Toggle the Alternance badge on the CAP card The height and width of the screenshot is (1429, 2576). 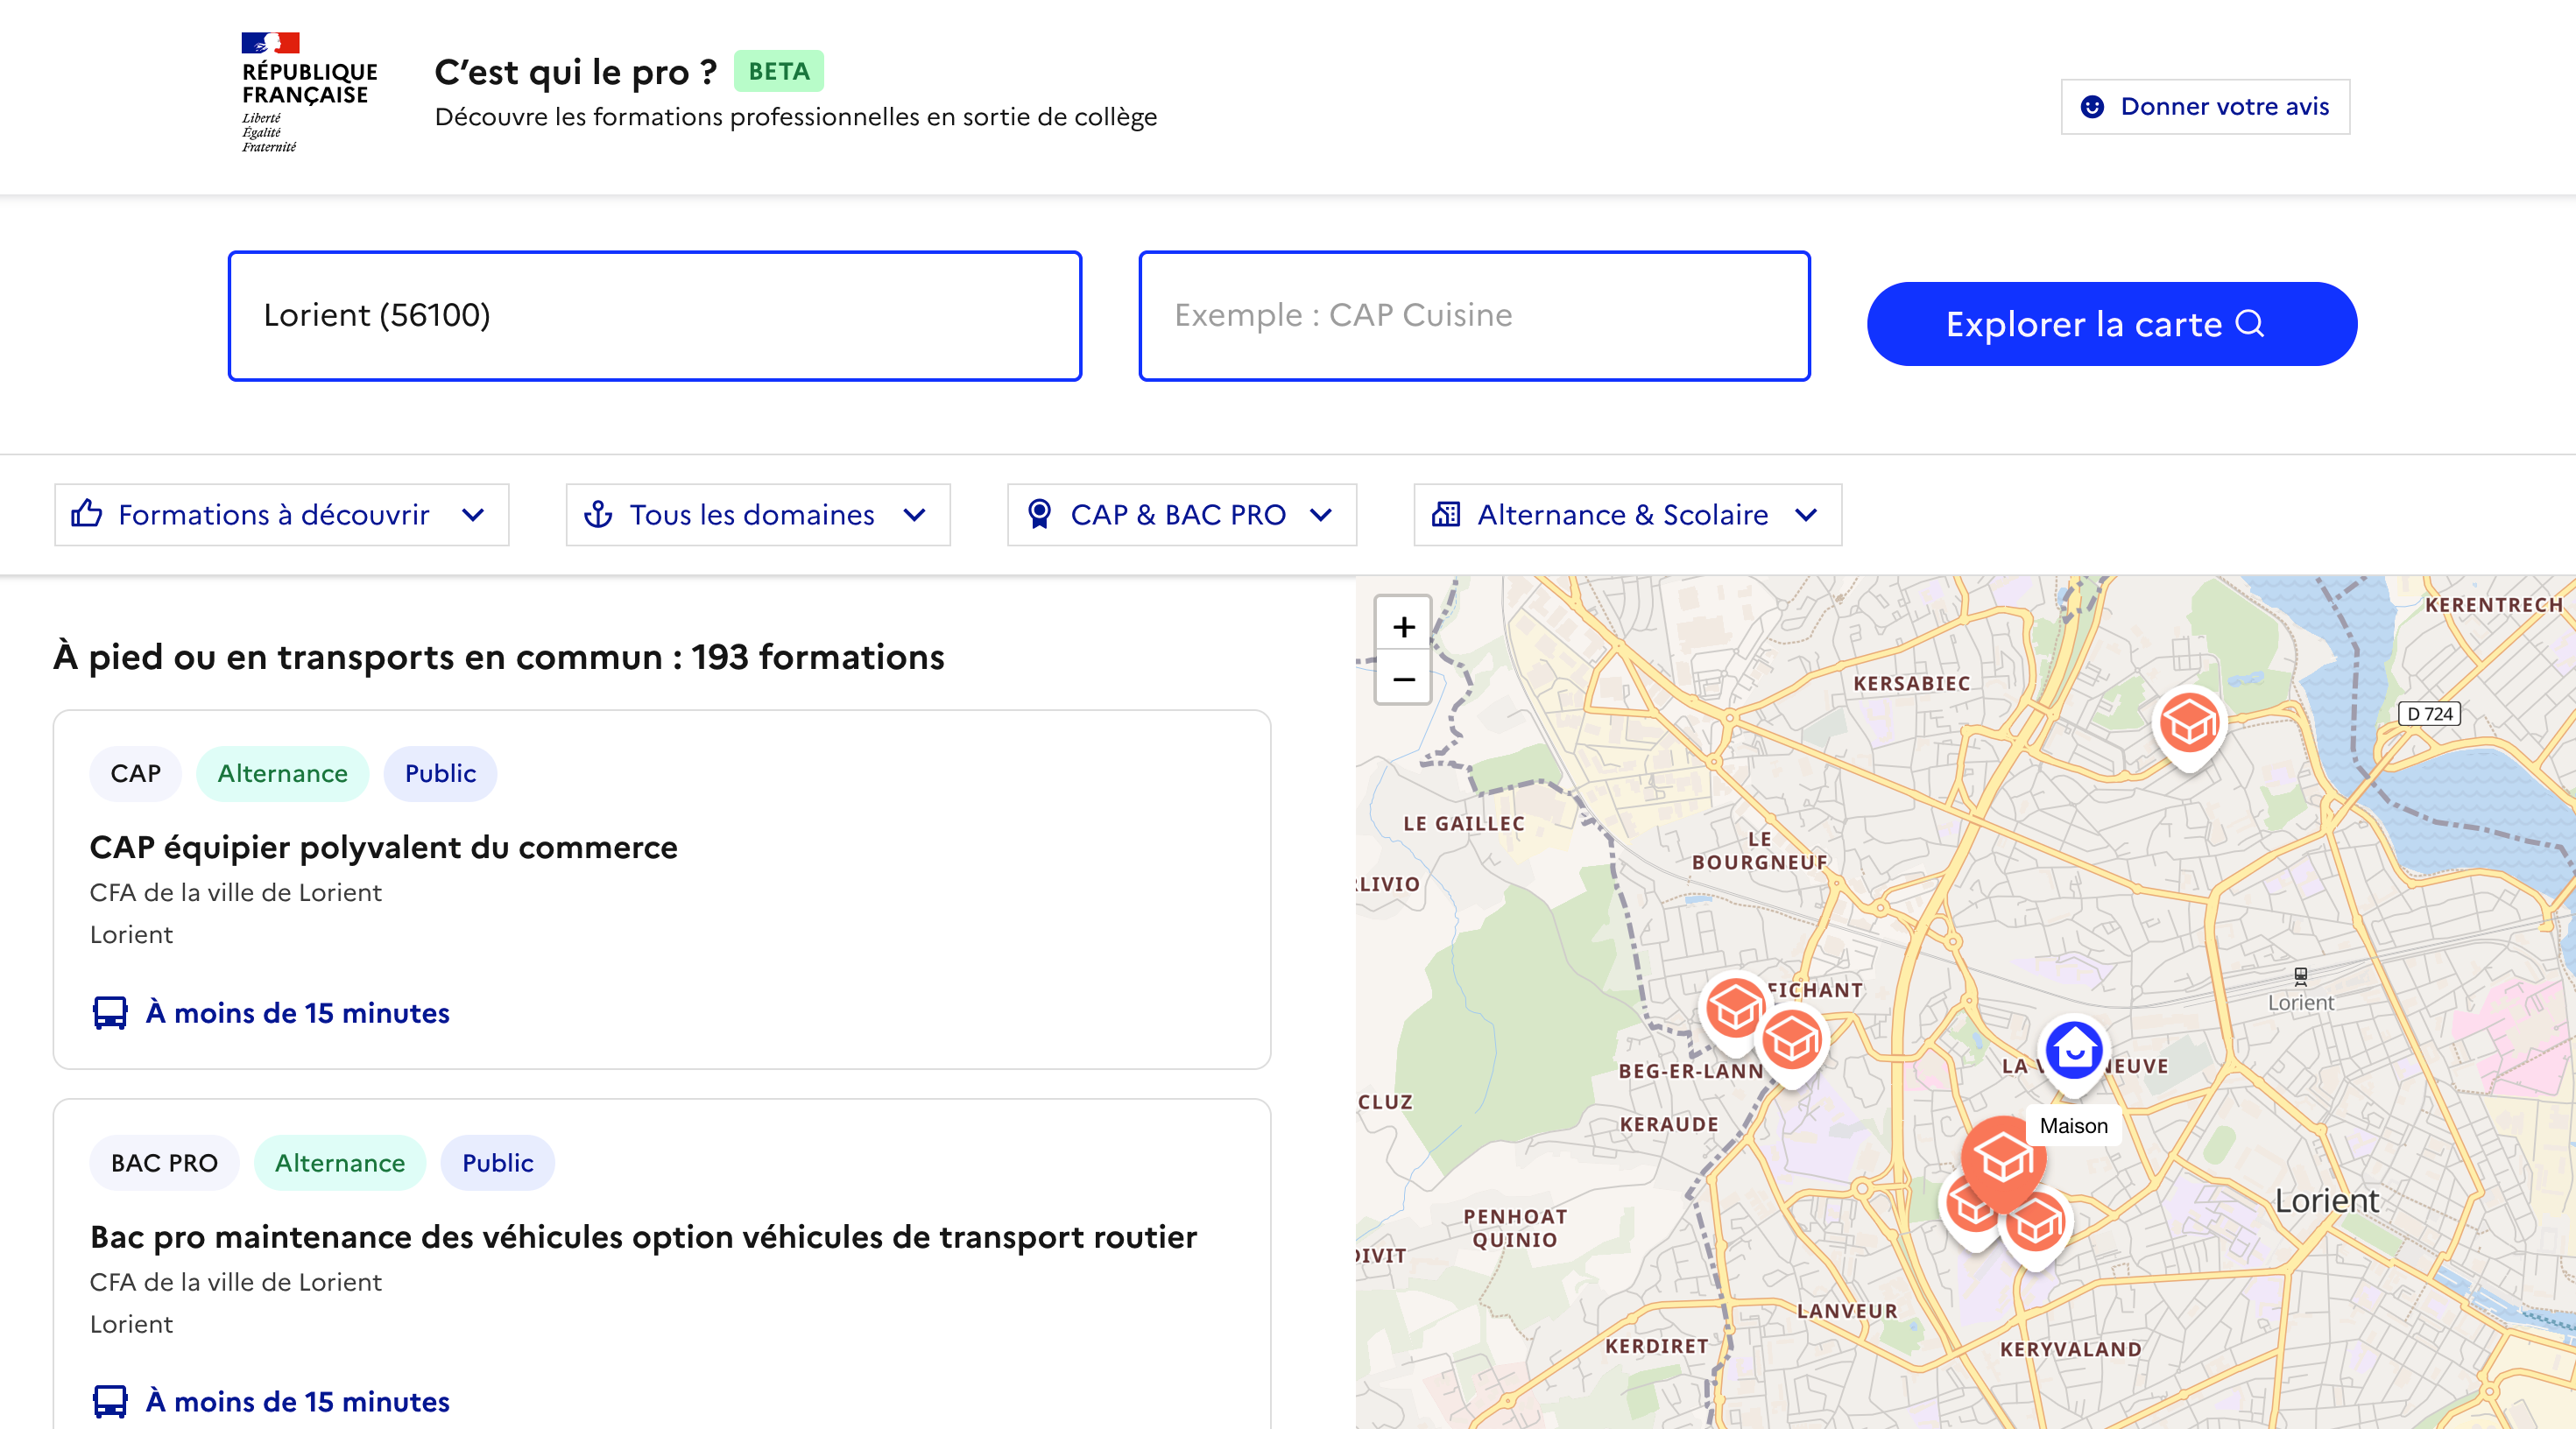pyautogui.click(x=281, y=773)
